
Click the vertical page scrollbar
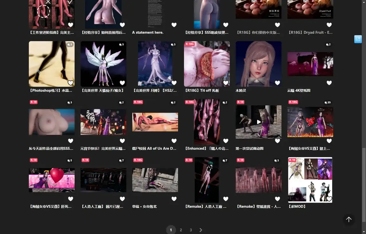tap(364, 182)
